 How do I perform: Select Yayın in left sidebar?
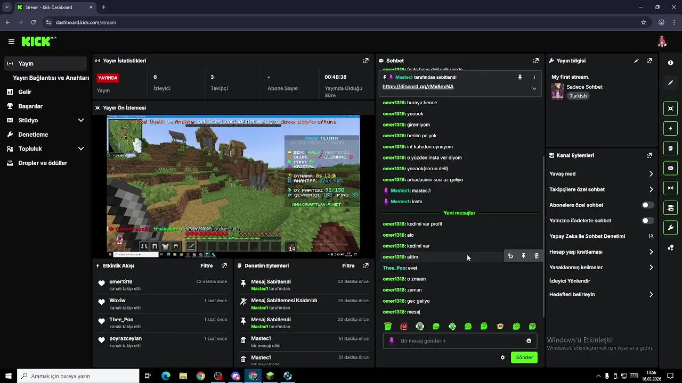[46, 63]
